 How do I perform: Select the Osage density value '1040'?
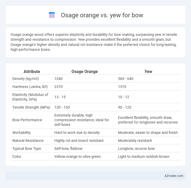(59, 79)
